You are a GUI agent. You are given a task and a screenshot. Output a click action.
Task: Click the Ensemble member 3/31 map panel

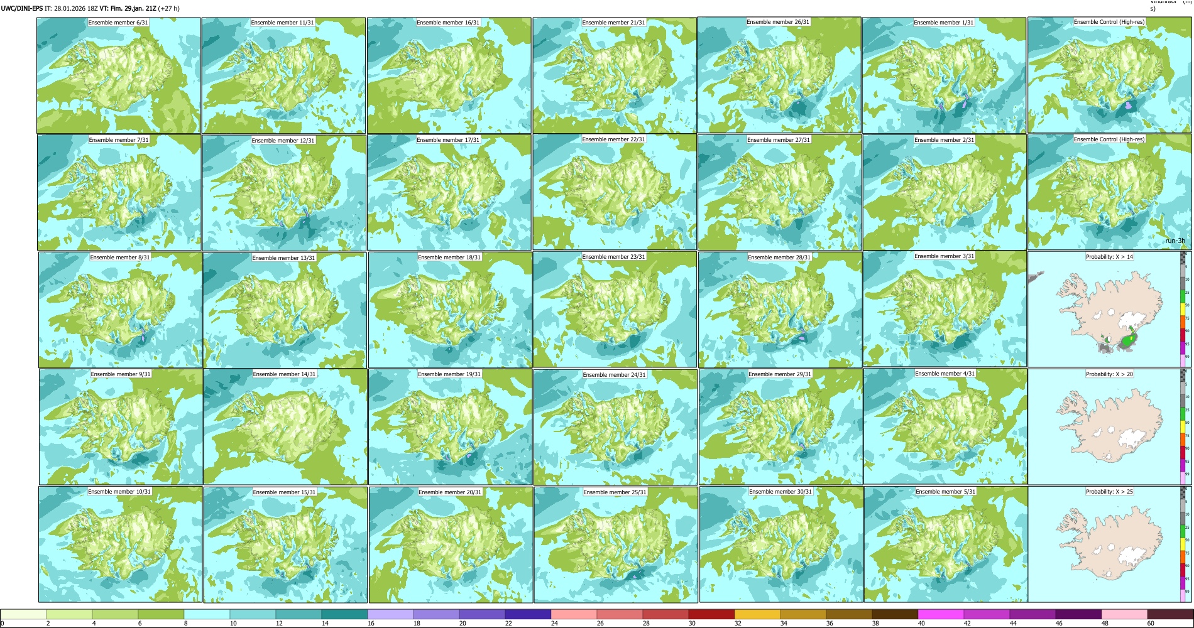coord(945,309)
